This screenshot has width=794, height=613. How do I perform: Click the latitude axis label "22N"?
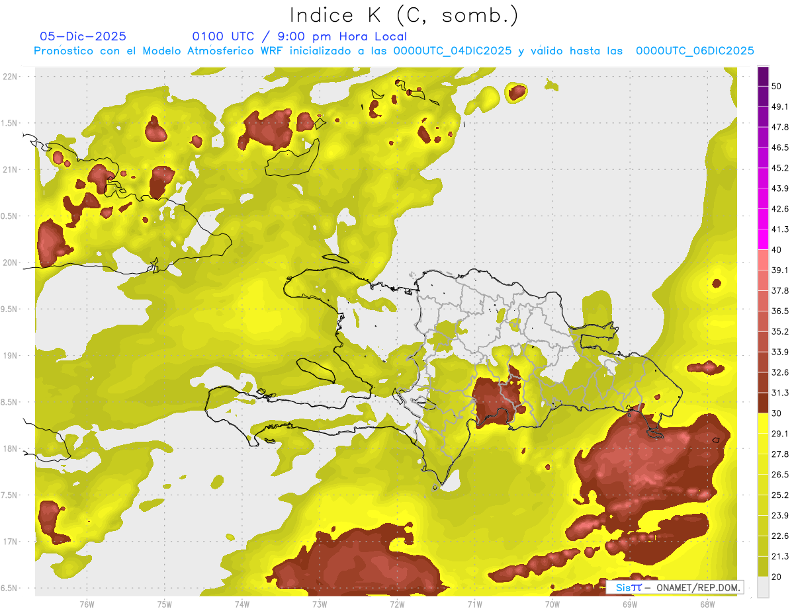(11, 77)
